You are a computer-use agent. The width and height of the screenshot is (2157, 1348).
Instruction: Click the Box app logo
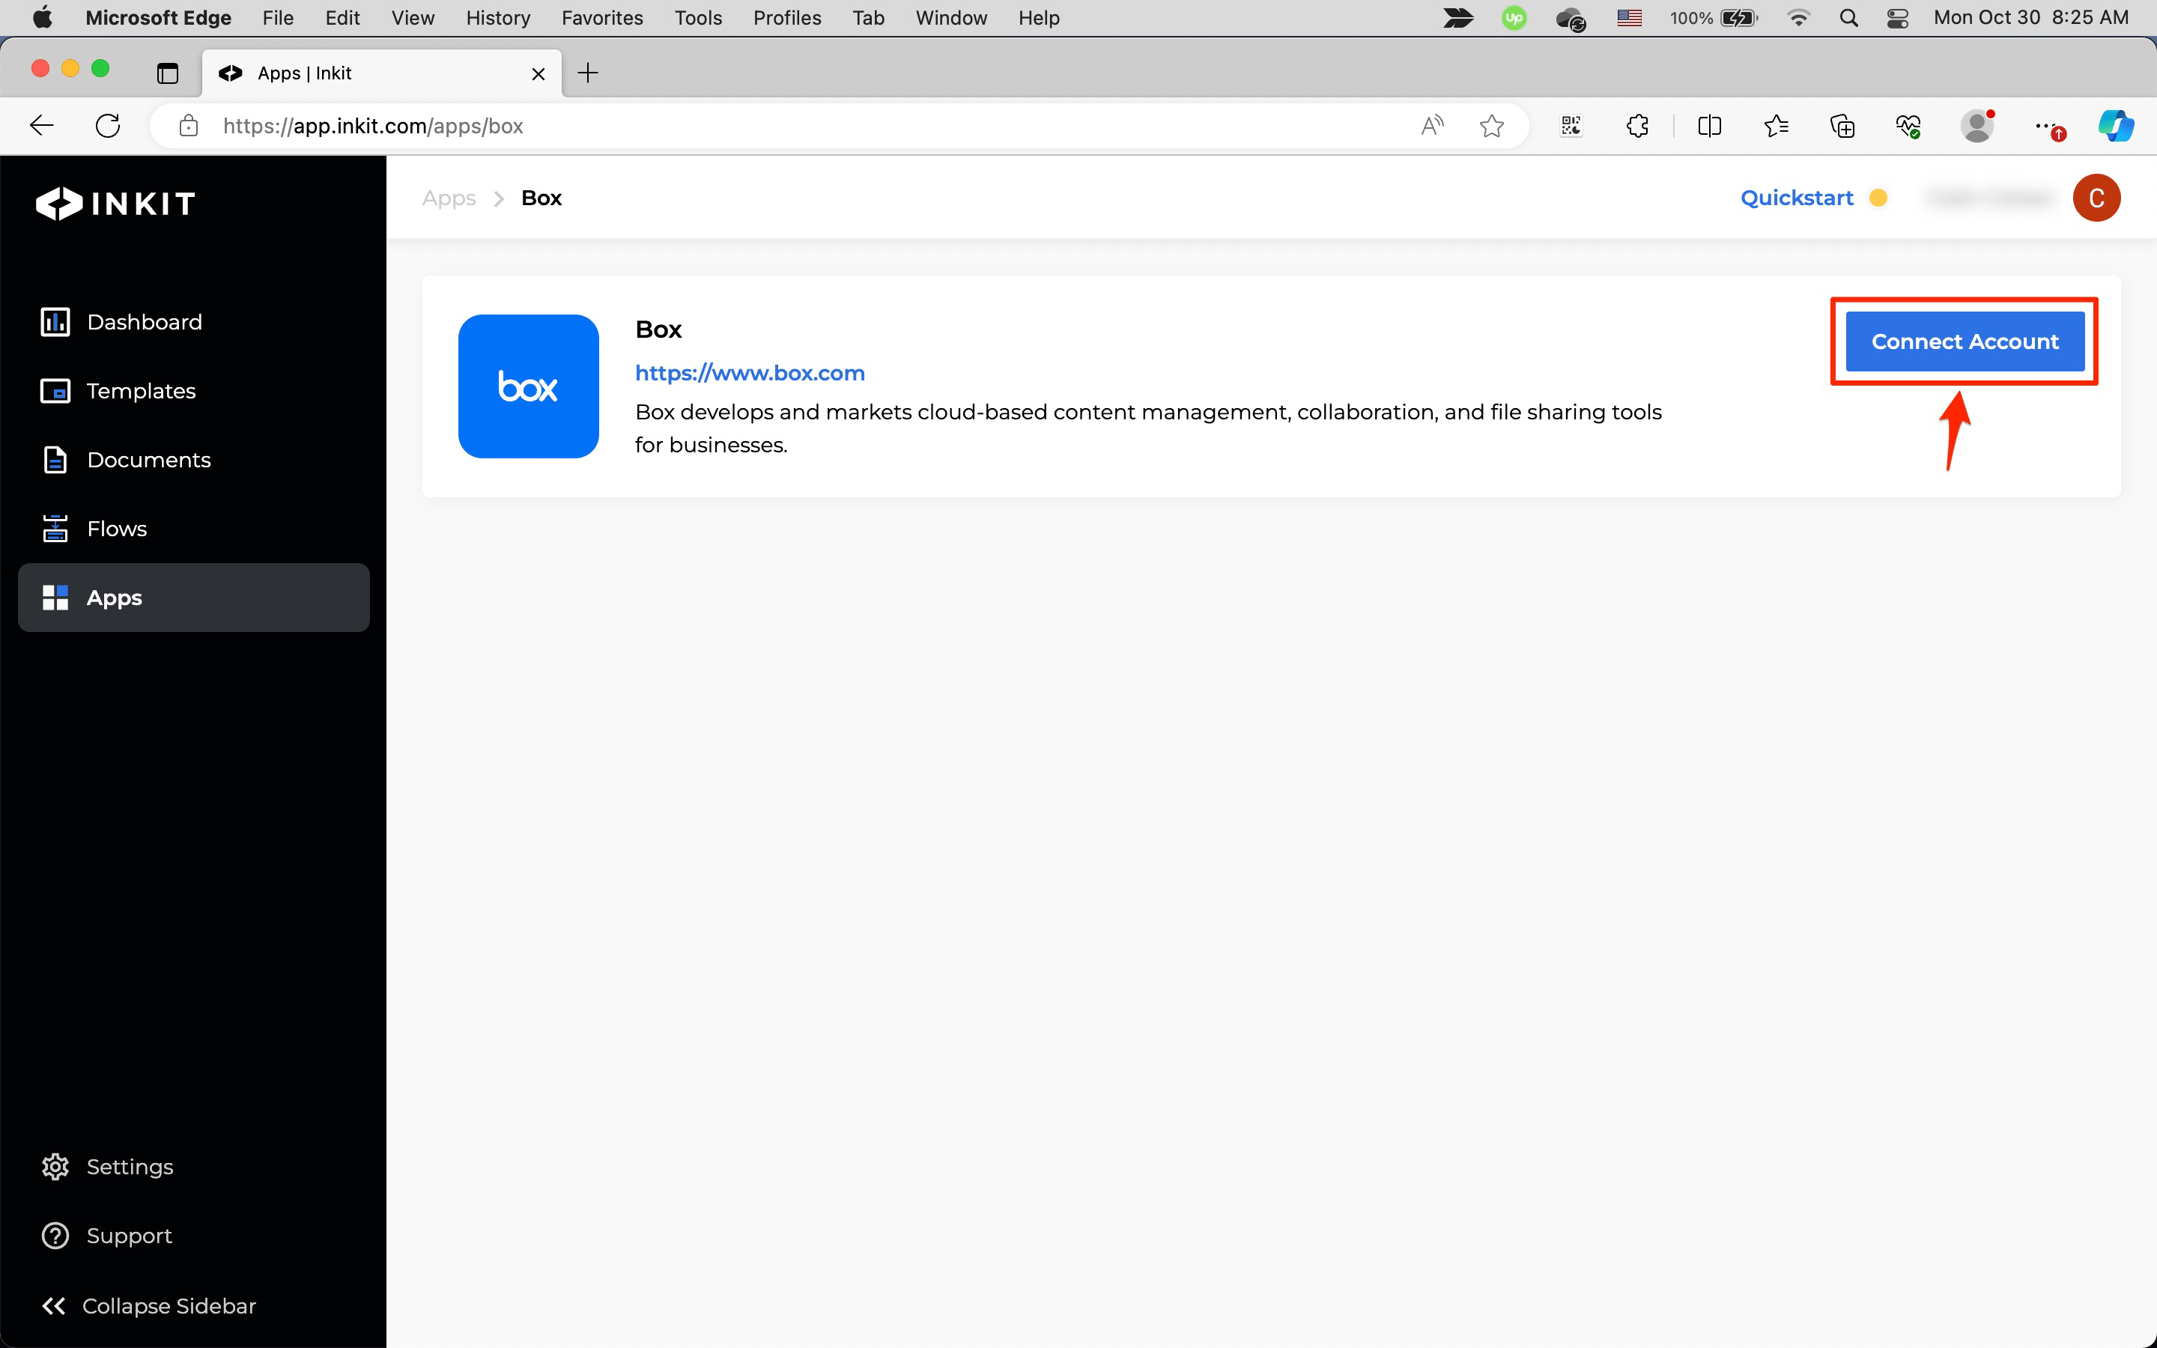(x=528, y=386)
